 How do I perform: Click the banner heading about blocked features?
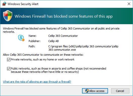[64, 16]
